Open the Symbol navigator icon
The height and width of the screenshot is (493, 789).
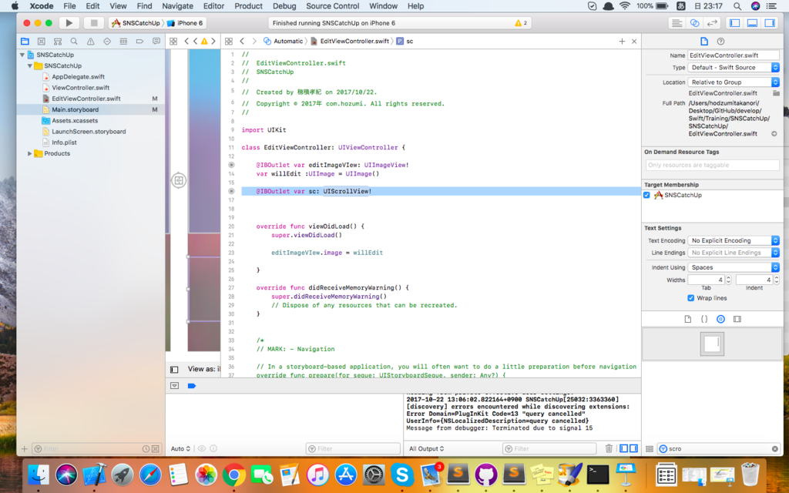coord(58,42)
